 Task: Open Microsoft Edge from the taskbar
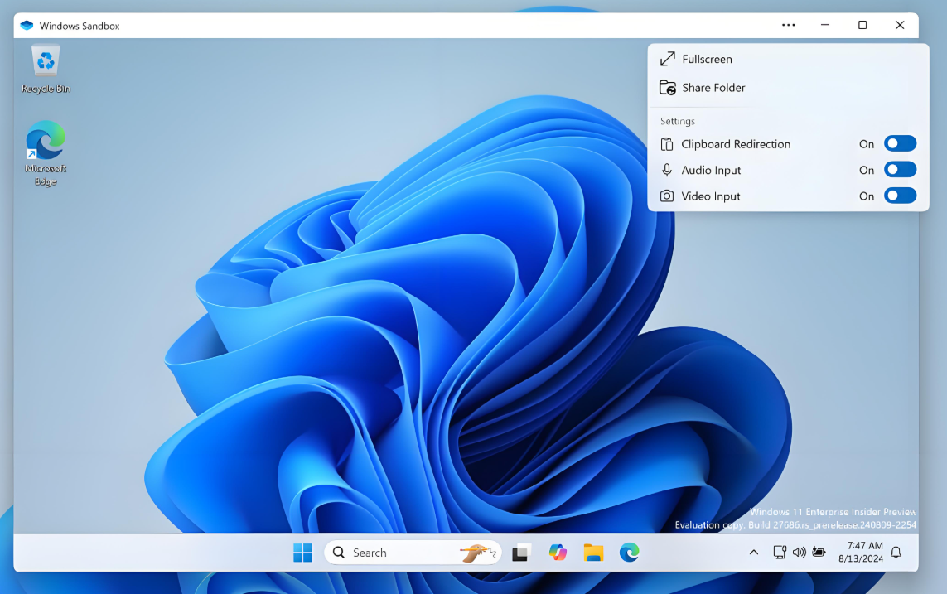coord(629,552)
